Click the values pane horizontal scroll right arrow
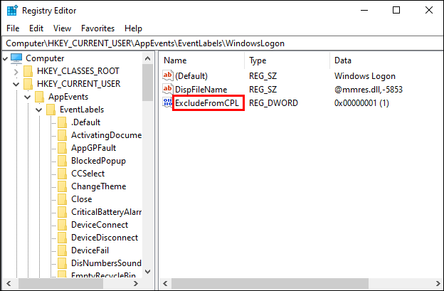The height and width of the screenshot is (291, 444). click(438, 283)
